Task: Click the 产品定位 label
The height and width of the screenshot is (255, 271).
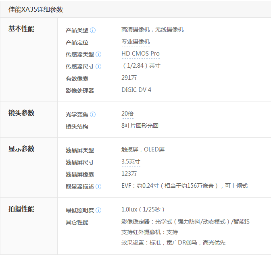Action: click(x=77, y=42)
